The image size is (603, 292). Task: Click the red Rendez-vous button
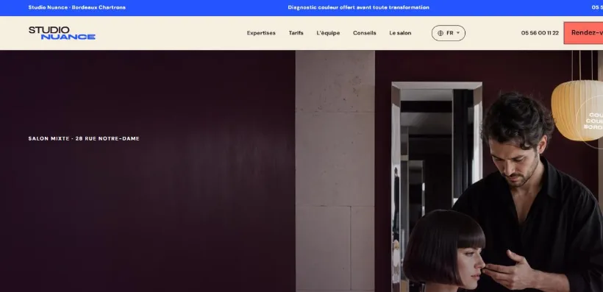pos(583,33)
